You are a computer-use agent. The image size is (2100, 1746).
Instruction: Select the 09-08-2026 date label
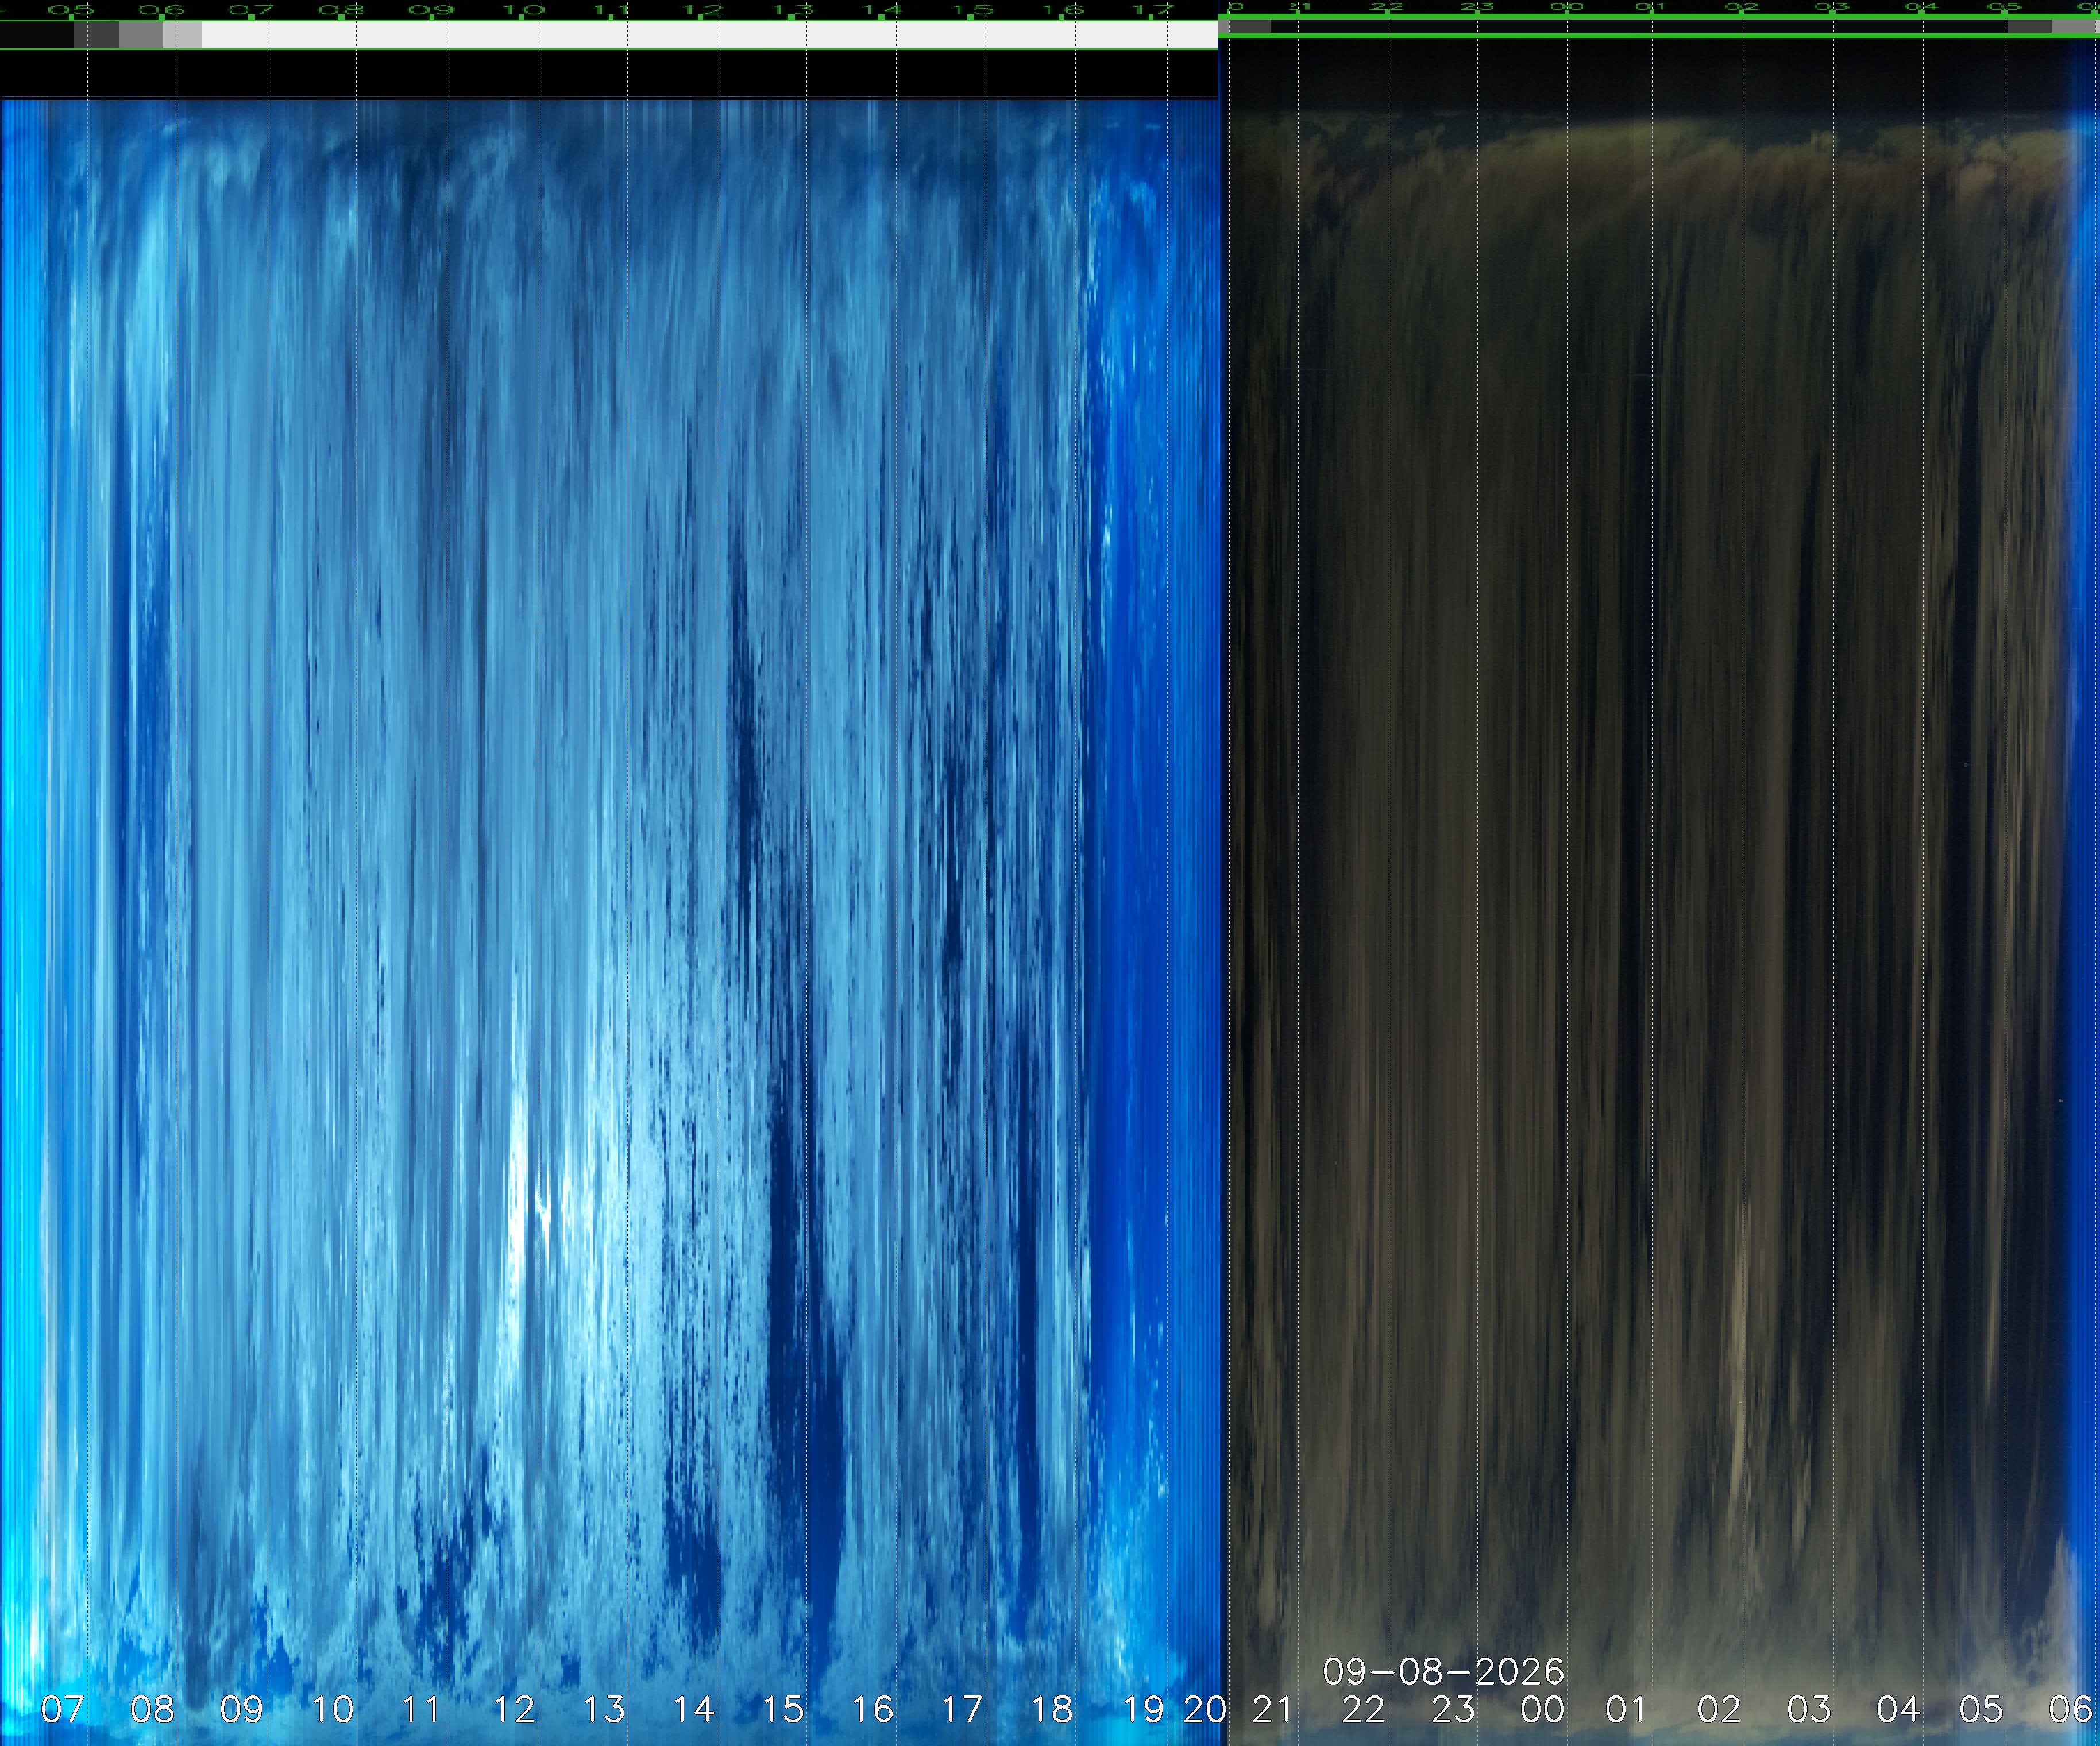coord(1443,1671)
